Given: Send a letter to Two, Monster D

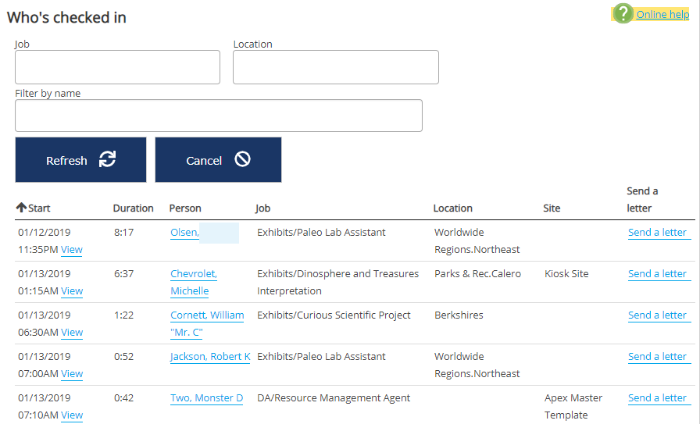Looking at the screenshot, I should 657,397.
